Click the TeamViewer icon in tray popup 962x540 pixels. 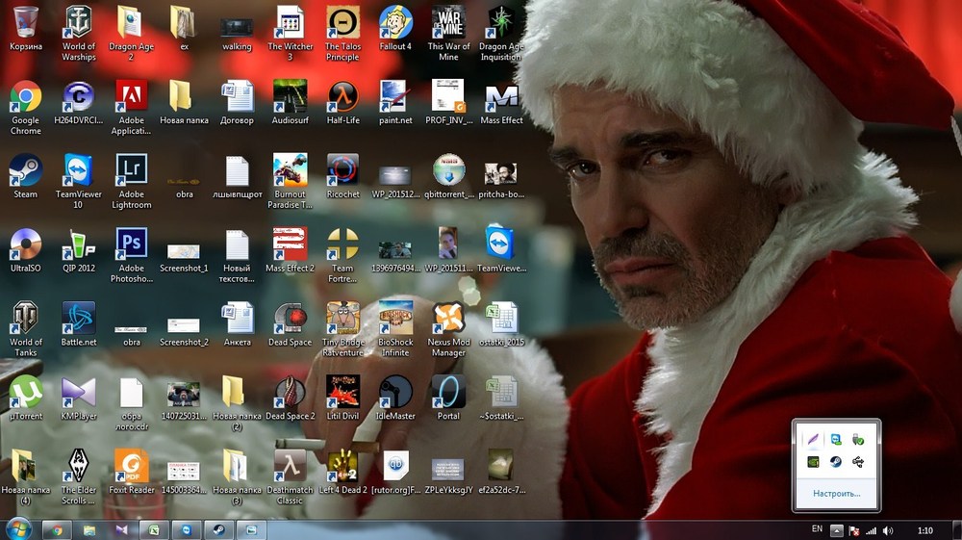click(836, 439)
